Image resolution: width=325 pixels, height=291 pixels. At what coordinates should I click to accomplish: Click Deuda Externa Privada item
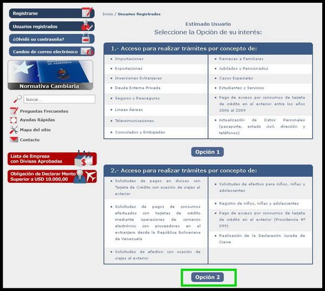tap(138, 88)
